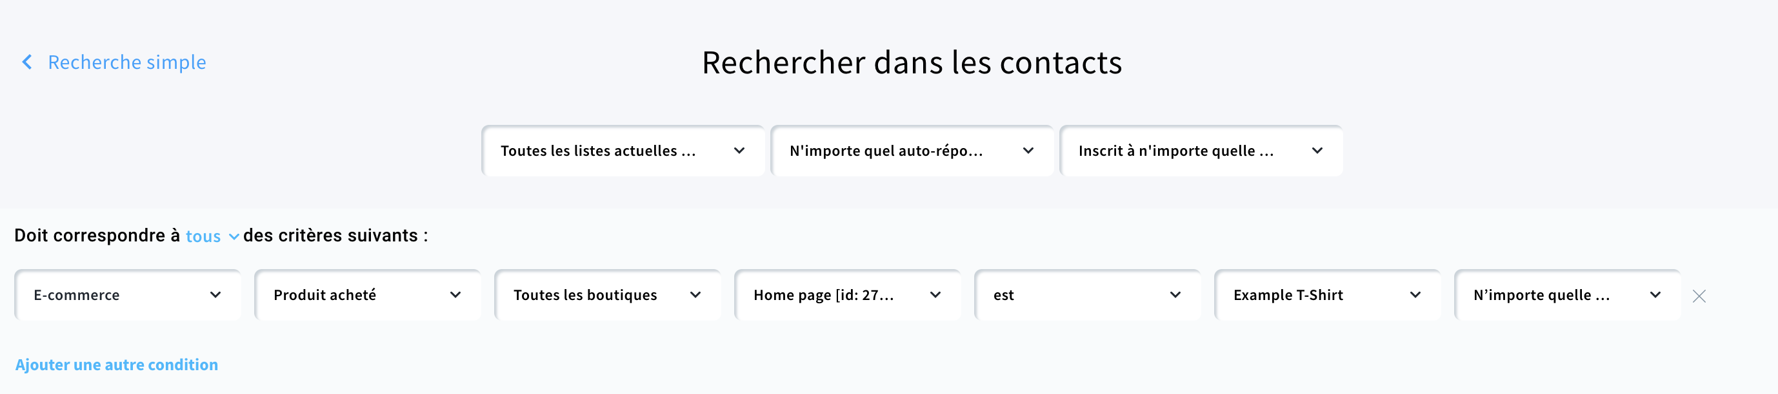Click the chevron on the est dropdown

[x=1175, y=295]
